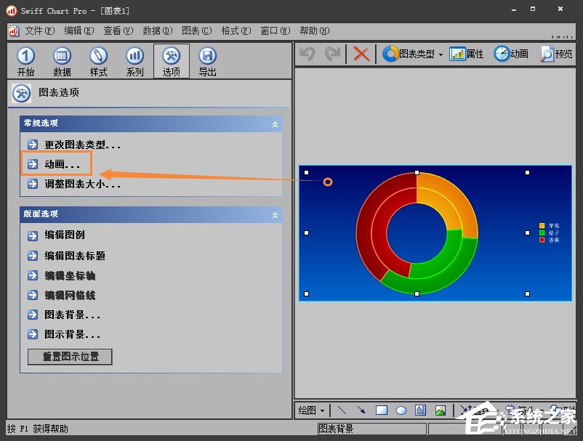Select the Export (导出) toolbar icon
Image resolution: width=583 pixels, height=441 pixels.
coord(208,60)
